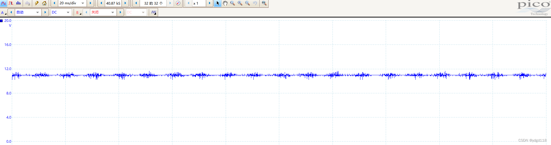
Task: Increase sample count right arrow
Action: coord(125,3)
